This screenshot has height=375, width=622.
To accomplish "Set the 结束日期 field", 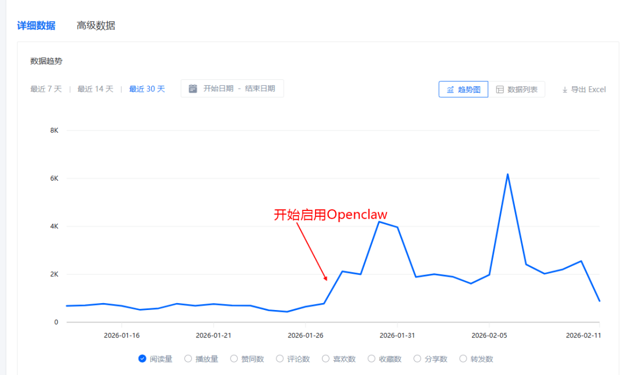I will 260,89.
